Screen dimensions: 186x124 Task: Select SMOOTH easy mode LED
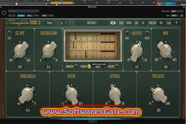coord(76,66)
